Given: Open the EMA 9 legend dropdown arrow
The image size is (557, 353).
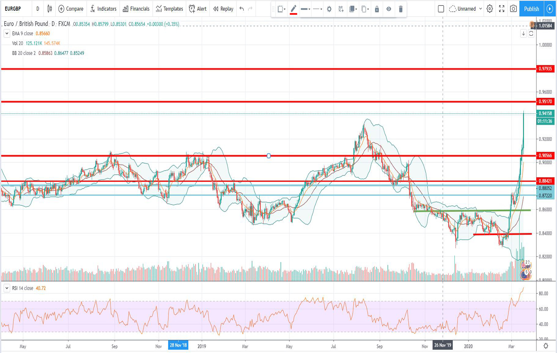Looking at the screenshot, I should [x=6, y=33].
